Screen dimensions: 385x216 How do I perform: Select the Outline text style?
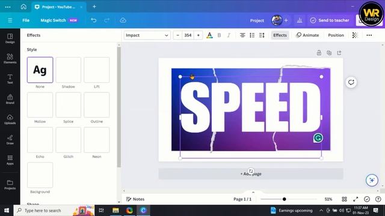coord(97,105)
